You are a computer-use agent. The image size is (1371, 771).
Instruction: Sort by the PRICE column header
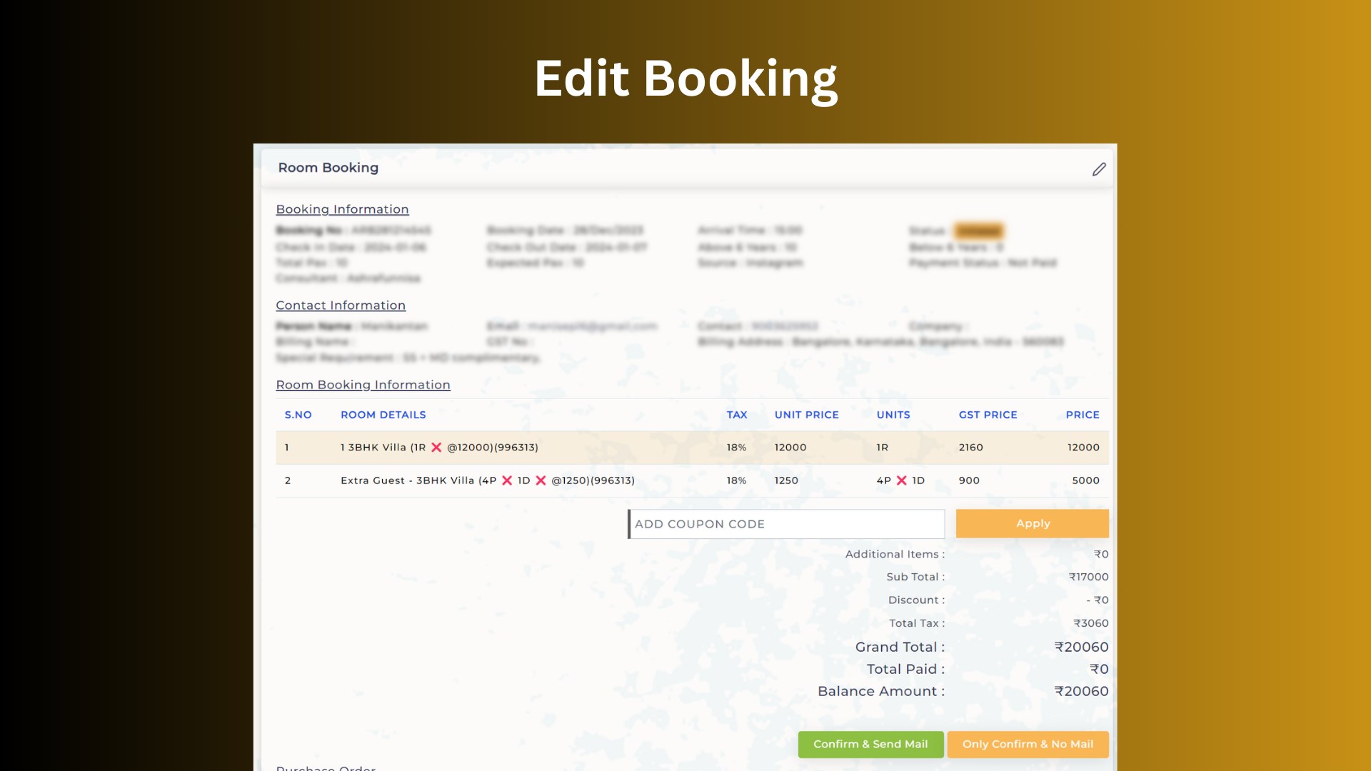click(x=1083, y=415)
